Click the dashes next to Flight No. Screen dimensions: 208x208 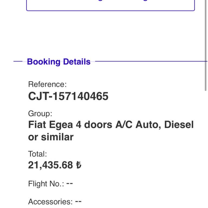pos(70,183)
